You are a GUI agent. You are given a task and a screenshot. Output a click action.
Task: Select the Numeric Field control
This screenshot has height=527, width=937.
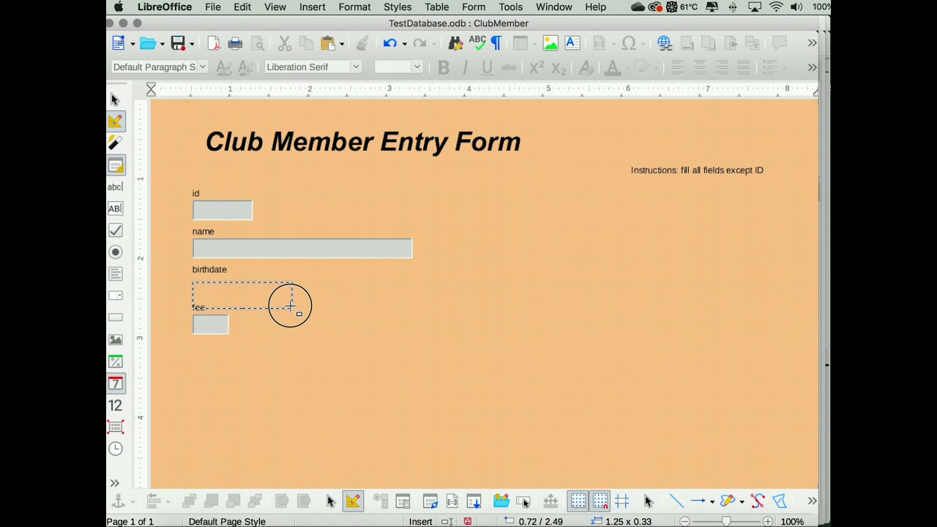coord(116,405)
